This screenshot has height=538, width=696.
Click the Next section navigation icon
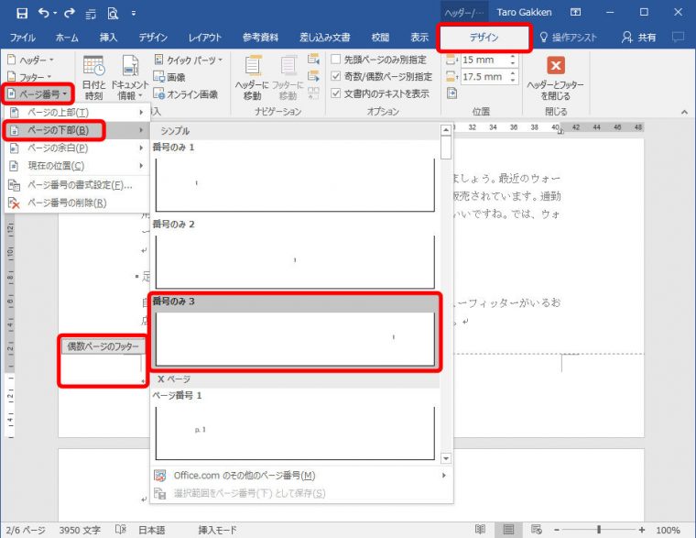(x=313, y=76)
